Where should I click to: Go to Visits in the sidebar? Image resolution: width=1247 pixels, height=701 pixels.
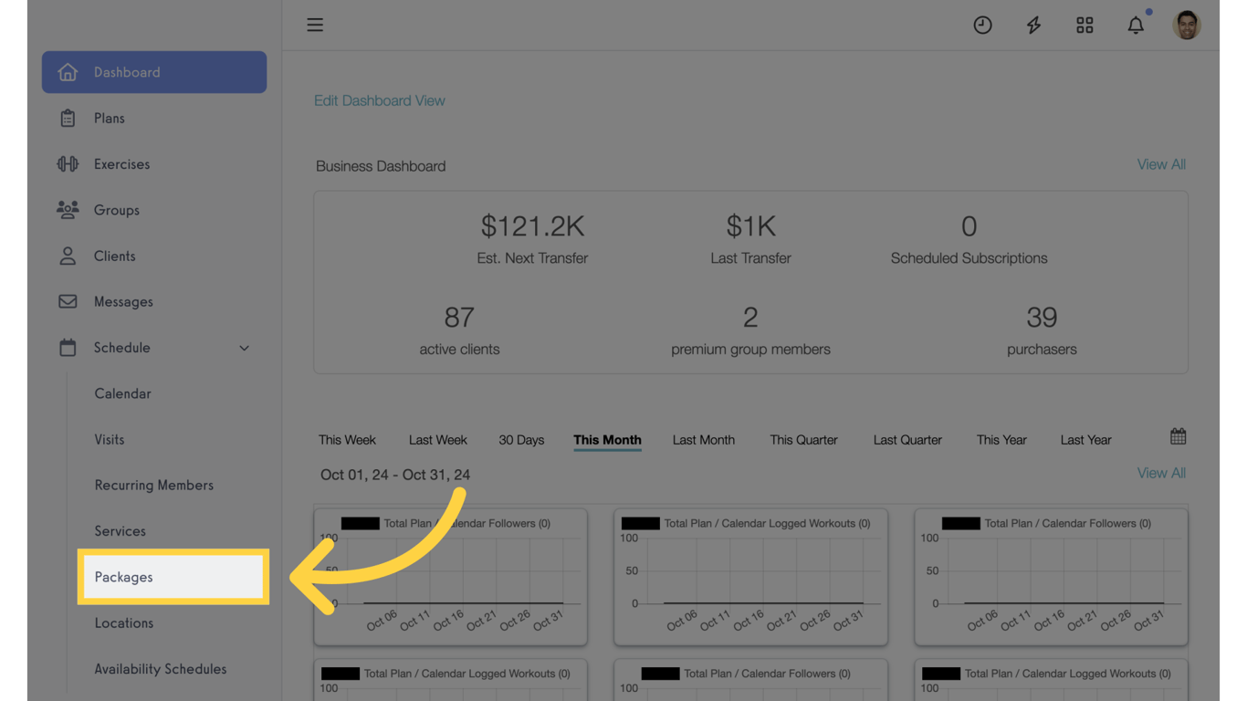pos(109,439)
